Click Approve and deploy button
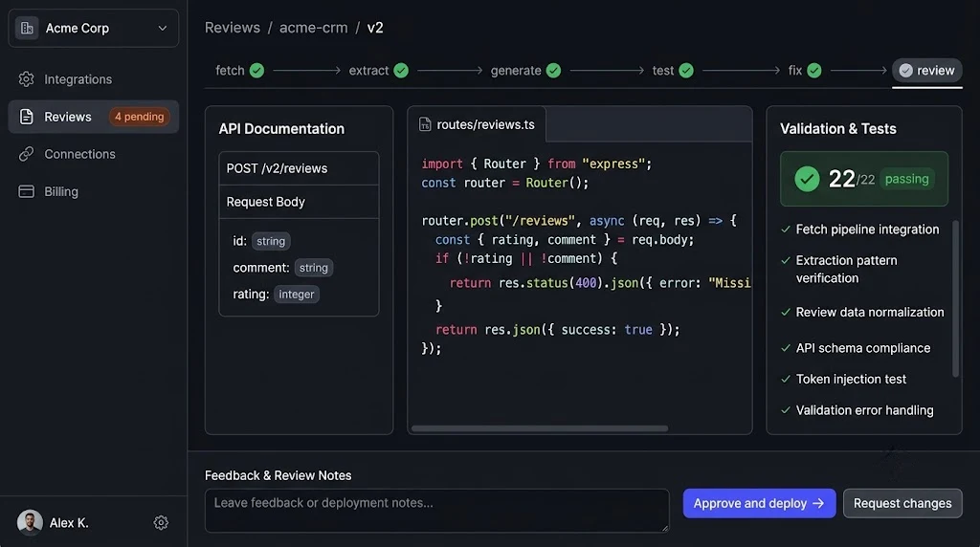 pyautogui.click(x=759, y=503)
